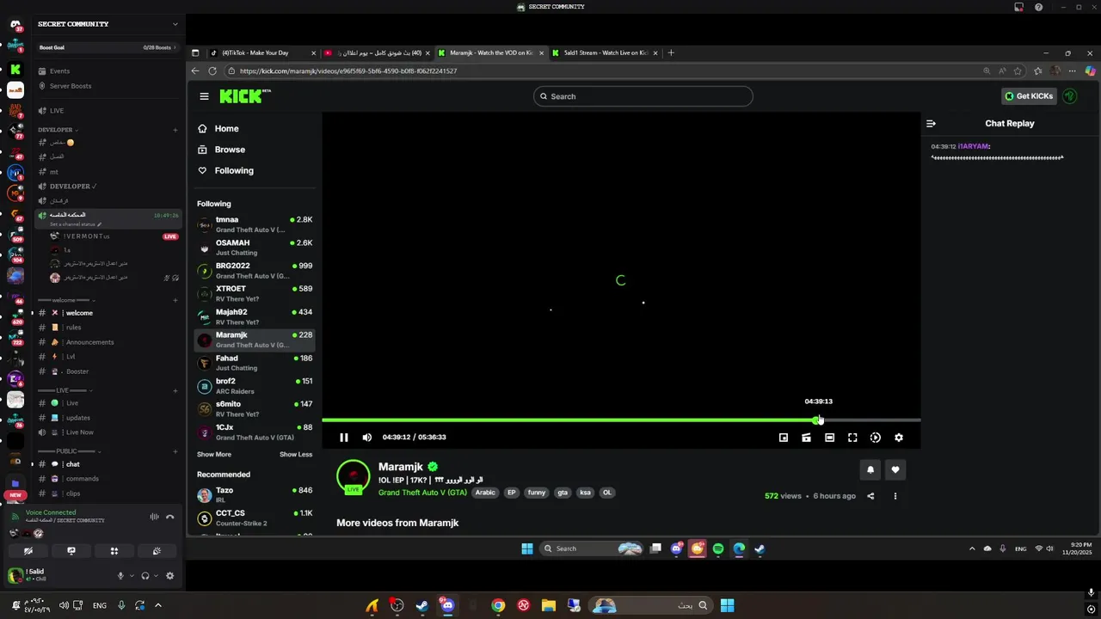Open XTROET channel in Following list

click(255, 294)
